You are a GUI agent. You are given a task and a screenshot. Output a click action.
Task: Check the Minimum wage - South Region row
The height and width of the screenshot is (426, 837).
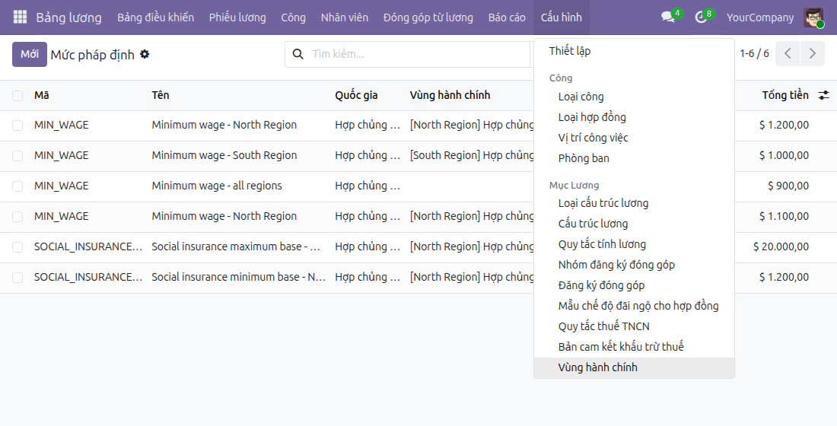tap(18, 156)
